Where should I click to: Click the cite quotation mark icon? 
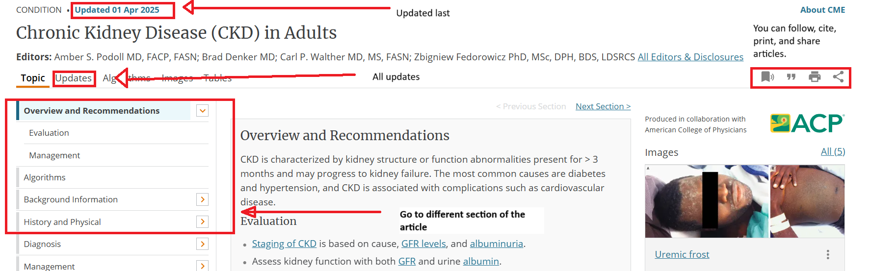(791, 77)
